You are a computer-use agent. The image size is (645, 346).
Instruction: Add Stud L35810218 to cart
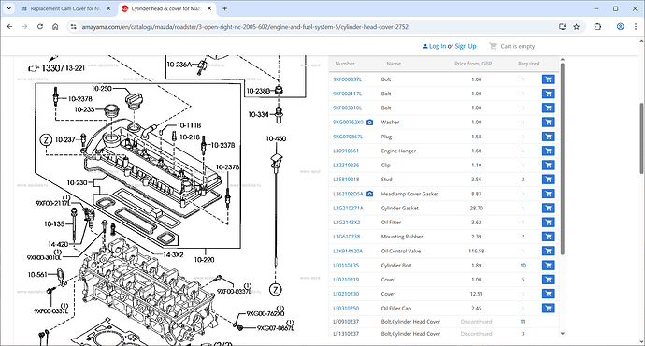click(x=548, y=180)
